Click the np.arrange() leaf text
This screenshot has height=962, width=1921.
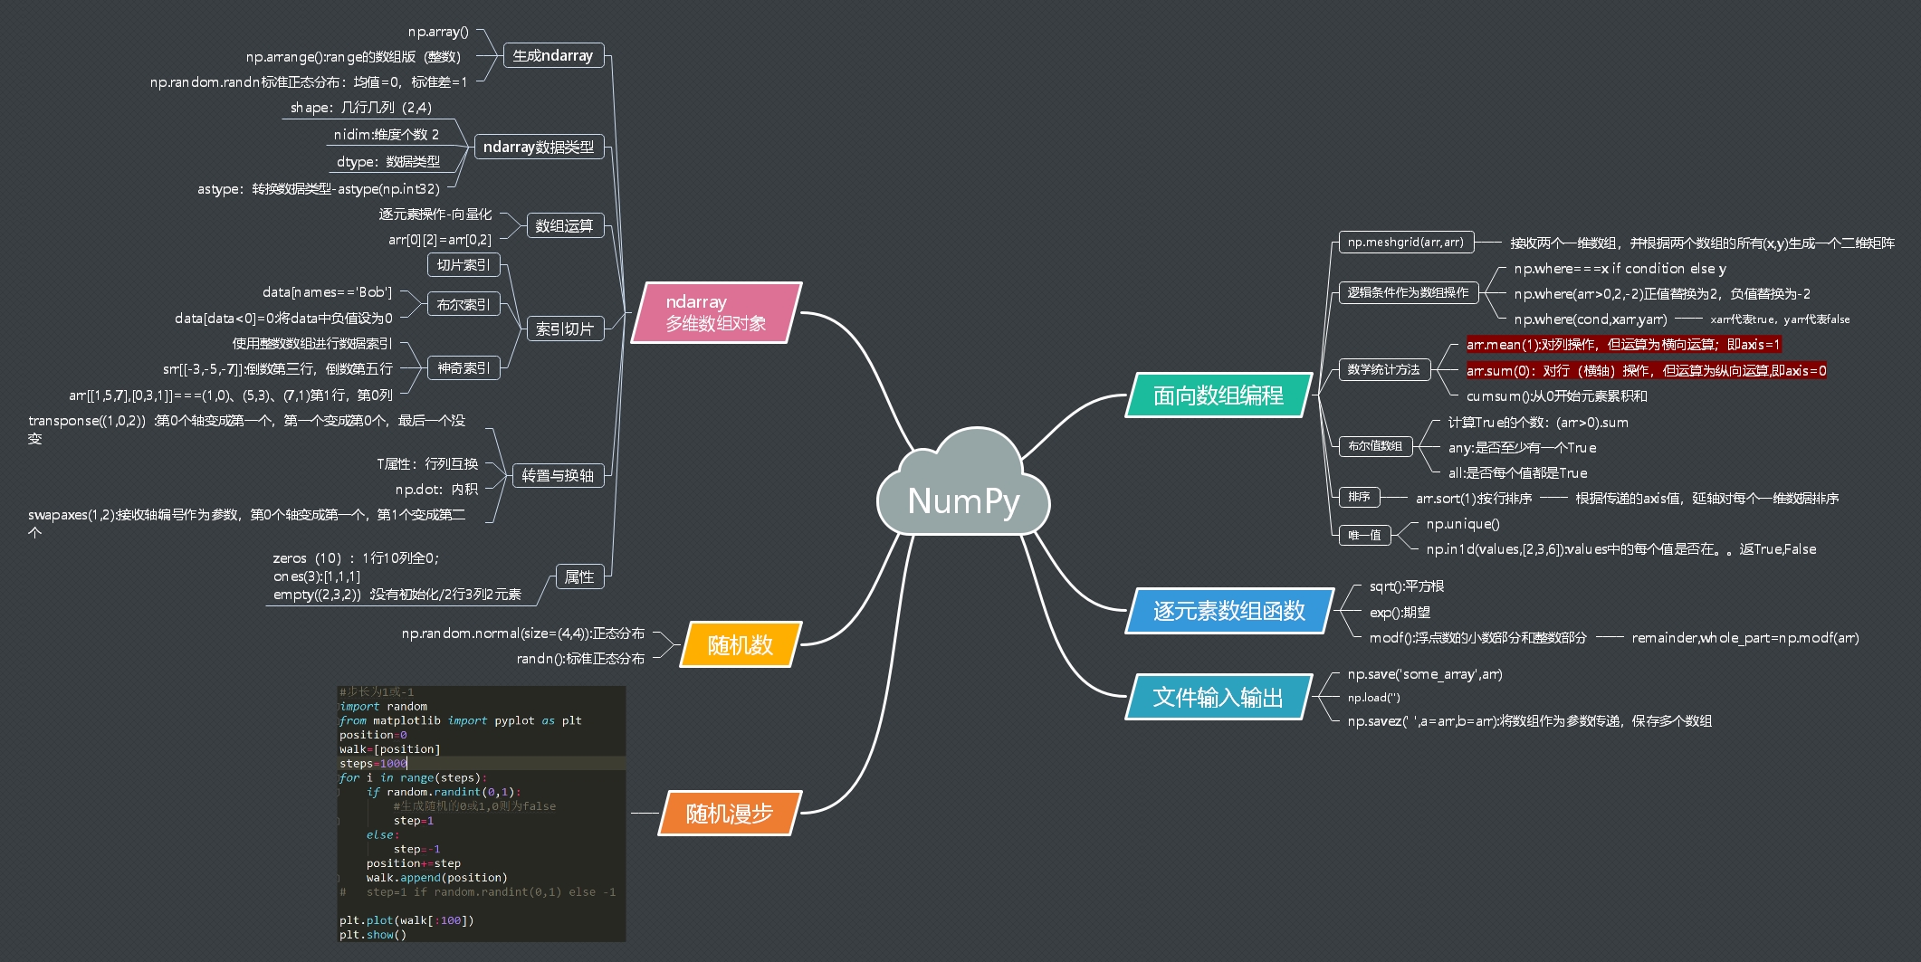[x=353, y=57]
